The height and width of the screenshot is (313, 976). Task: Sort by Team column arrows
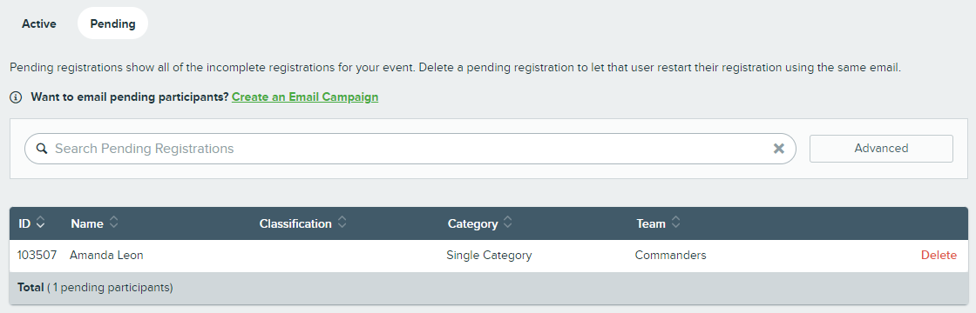[x=676, y=223]
